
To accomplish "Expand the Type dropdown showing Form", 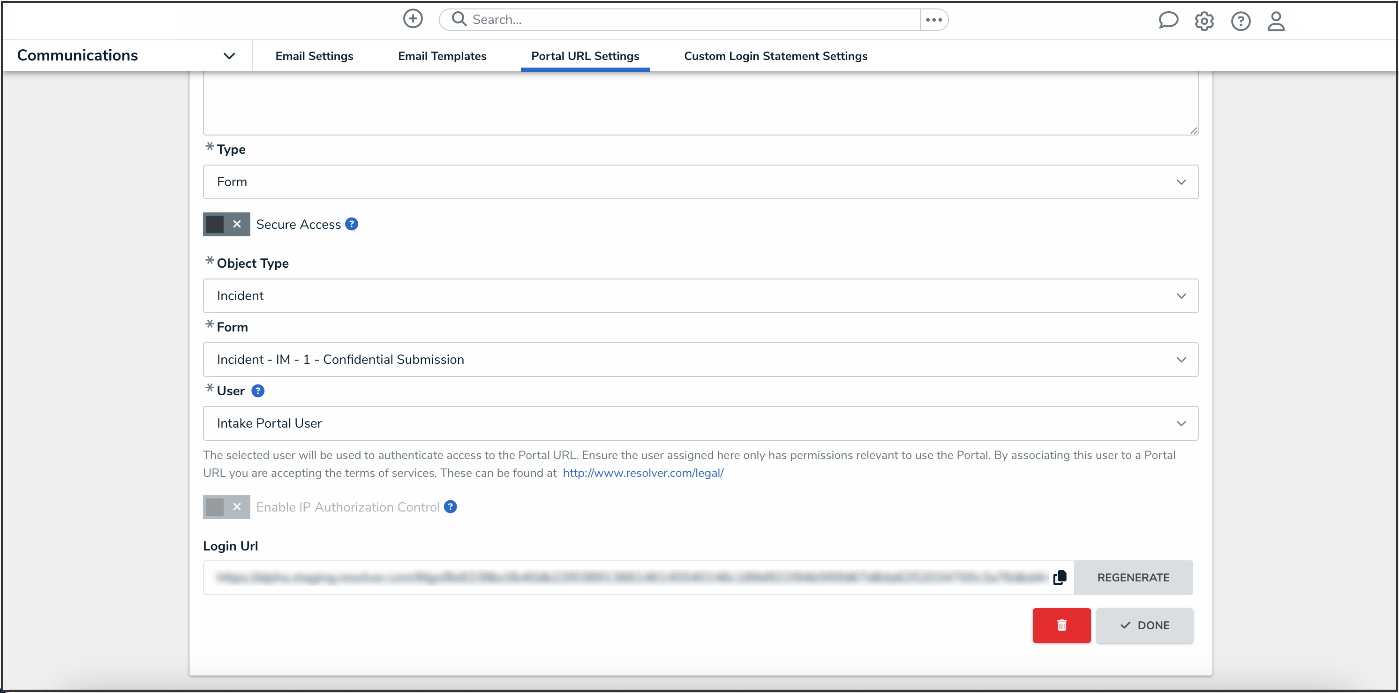I will (x=700, y=182).
